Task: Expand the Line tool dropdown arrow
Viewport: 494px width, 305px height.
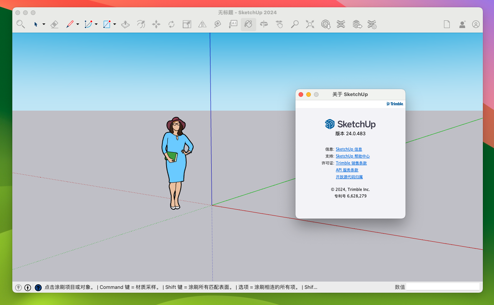Action: tap(77, 24)
